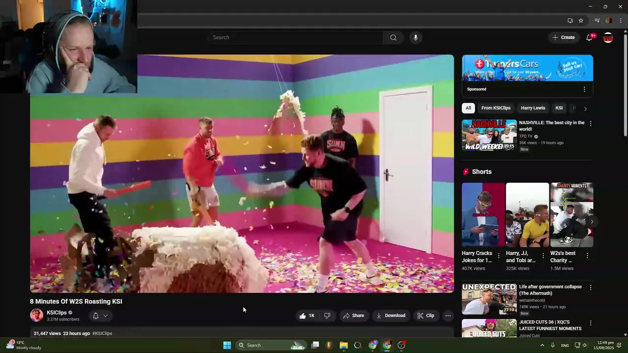Click the video player showing the piñata scene
The width and height of the screenshot is (628, 353).
(242, 174)
